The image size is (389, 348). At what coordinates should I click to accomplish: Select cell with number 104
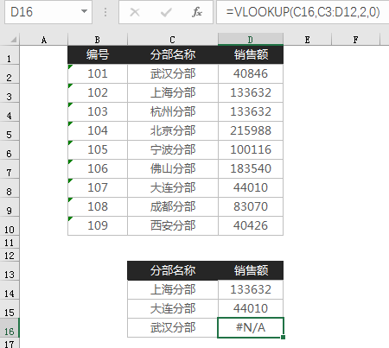pyautogui.click(x=98, y=130)
